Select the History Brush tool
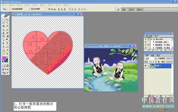Screen dimensions: 178x112 (7, 33)
